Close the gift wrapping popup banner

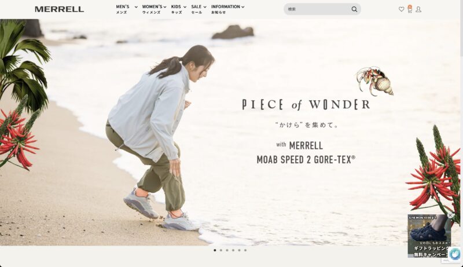point(450,215)
